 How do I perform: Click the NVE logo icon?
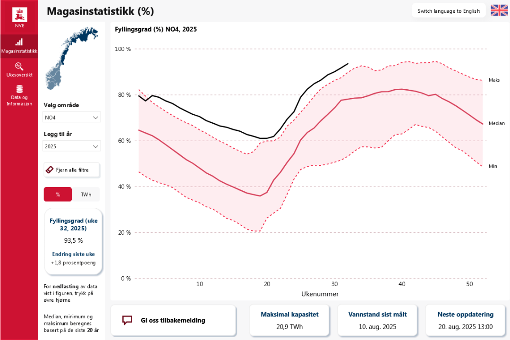tap(19, 14)
